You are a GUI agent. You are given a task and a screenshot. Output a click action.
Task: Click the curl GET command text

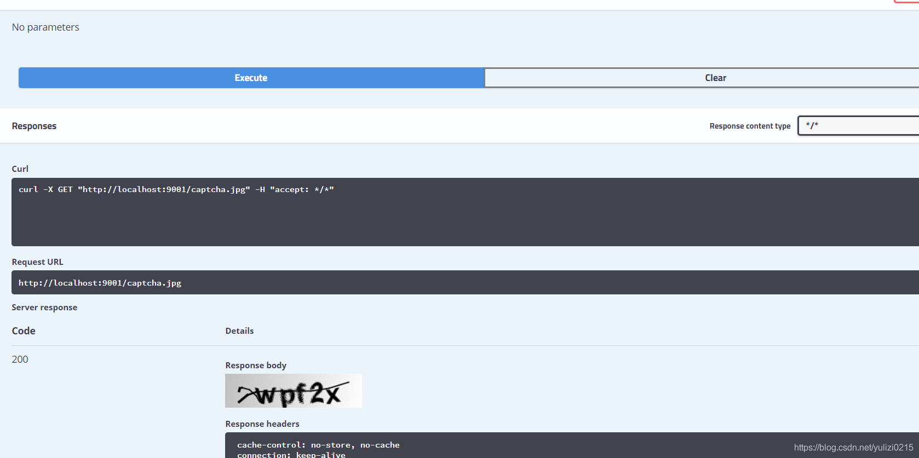pyautogui.click(x=176, y=189)
